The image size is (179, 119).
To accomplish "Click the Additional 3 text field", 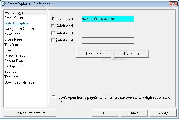I will (108, 40).
